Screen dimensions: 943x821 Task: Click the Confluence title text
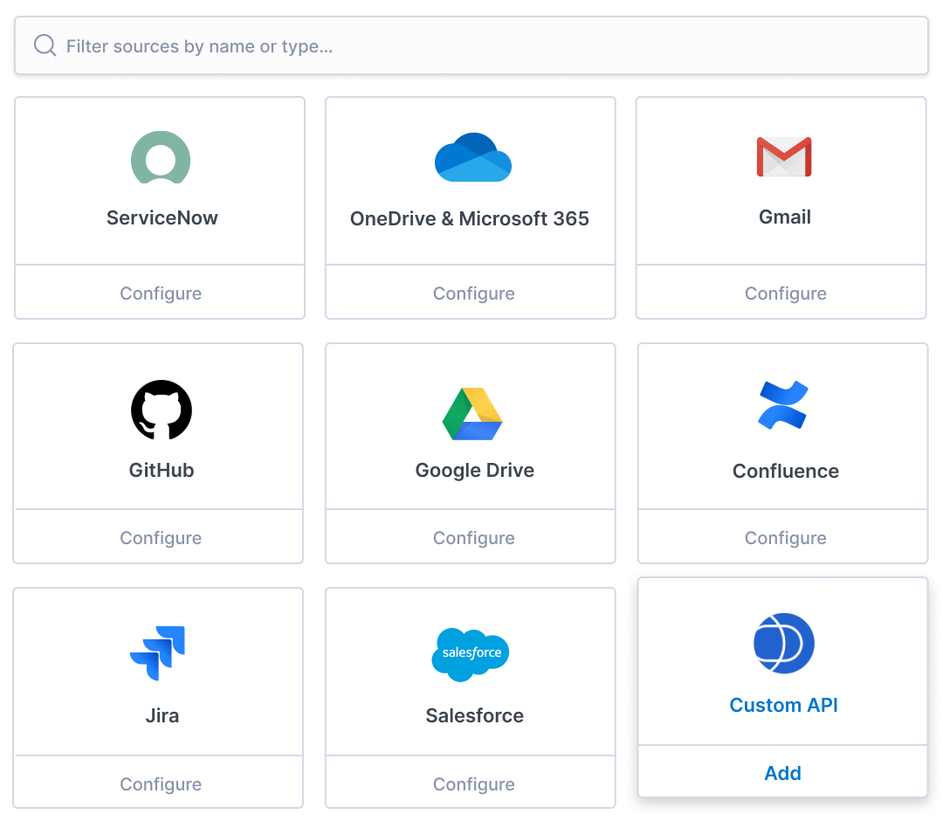pos(786,471)
